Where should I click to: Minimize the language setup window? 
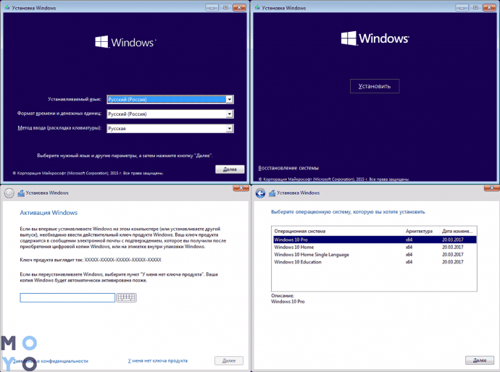pyautogui.click(x=212, y=7)
